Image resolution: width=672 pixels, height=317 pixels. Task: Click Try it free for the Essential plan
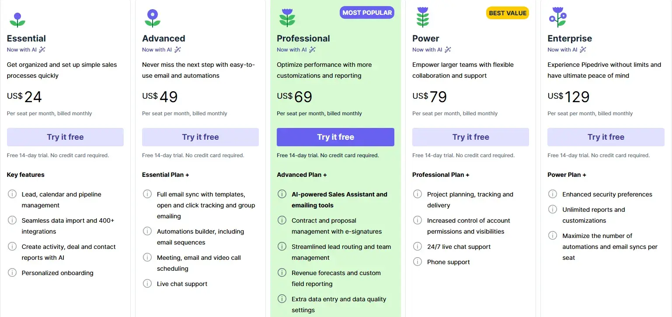click(65, 137)
